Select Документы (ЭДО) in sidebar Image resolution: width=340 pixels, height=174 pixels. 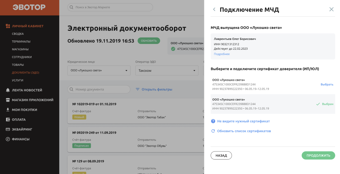point(25,72)
